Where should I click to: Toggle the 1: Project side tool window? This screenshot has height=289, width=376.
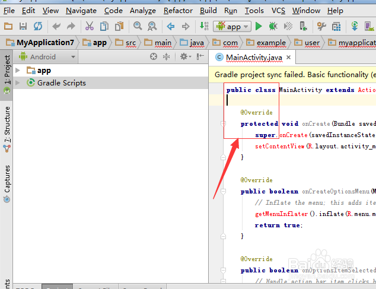coord(7,74)
